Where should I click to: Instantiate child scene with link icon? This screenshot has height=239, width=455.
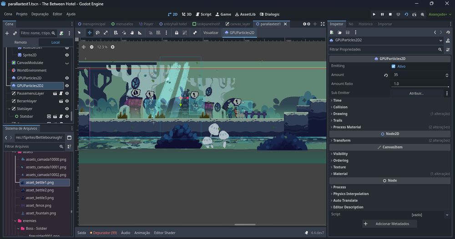click(15, 33)
